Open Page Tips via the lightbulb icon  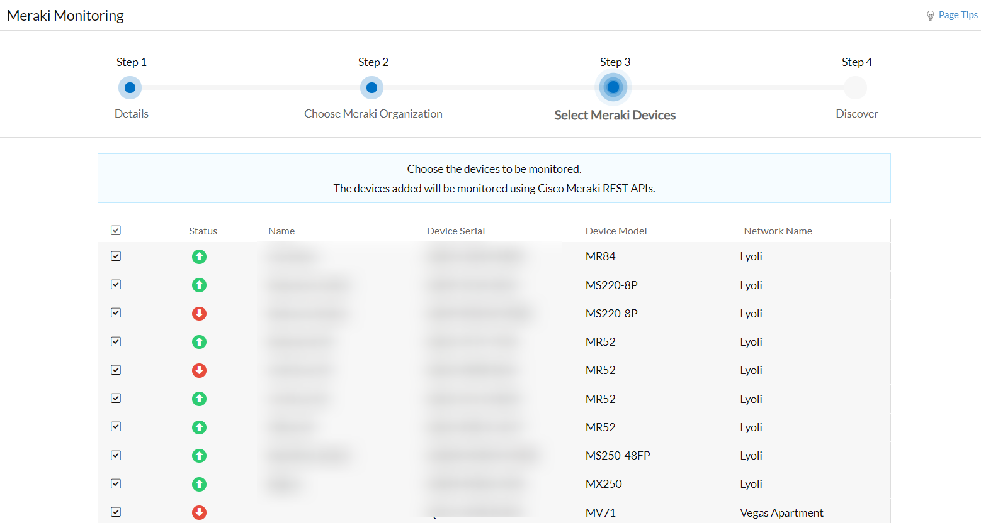click(931, 15)
